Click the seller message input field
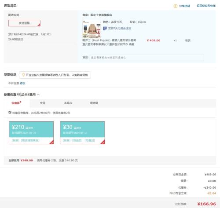The height and width of the screenshot is (208, 220). 147,58
